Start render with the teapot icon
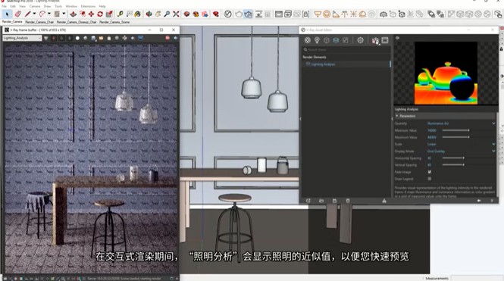Screen dimensions: 504x281 tap(239, 14)
